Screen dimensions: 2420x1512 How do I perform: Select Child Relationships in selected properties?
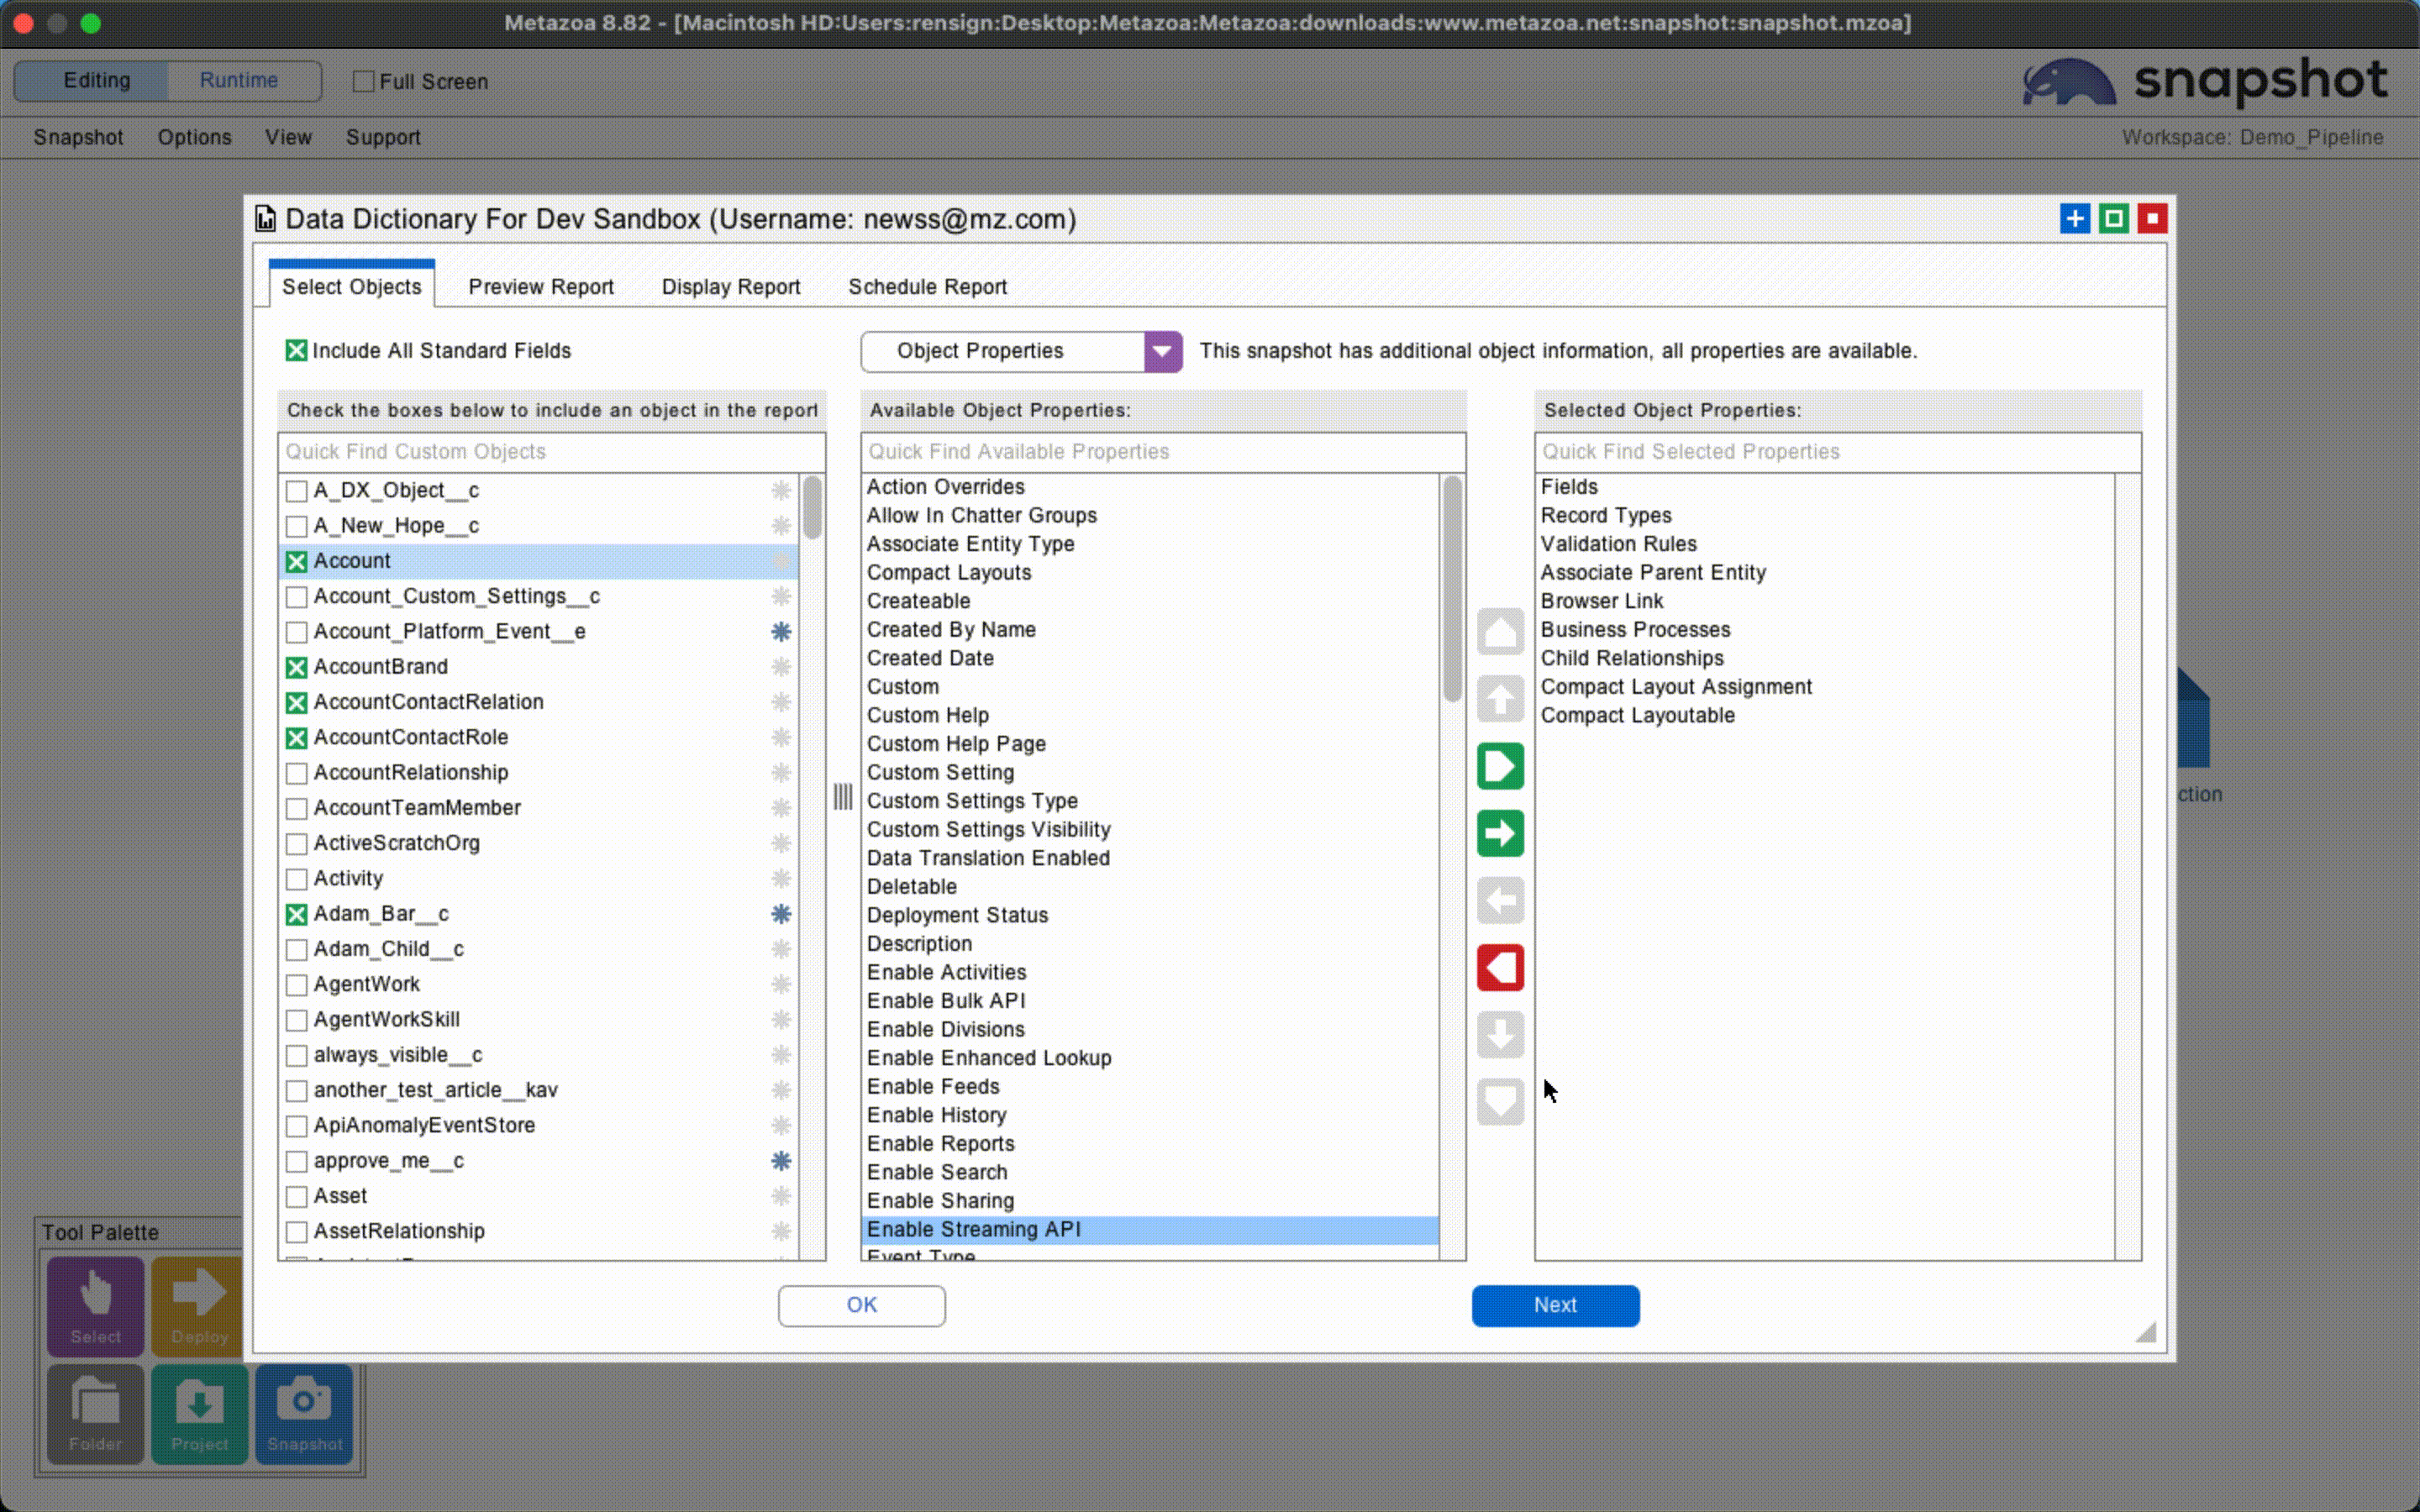(x=1825, y=658)
